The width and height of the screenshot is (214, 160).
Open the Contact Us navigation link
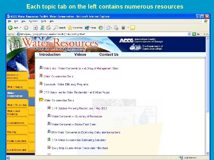pos(109,55)
